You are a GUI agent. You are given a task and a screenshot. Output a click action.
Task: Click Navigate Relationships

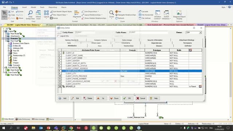tap(126, 15)
